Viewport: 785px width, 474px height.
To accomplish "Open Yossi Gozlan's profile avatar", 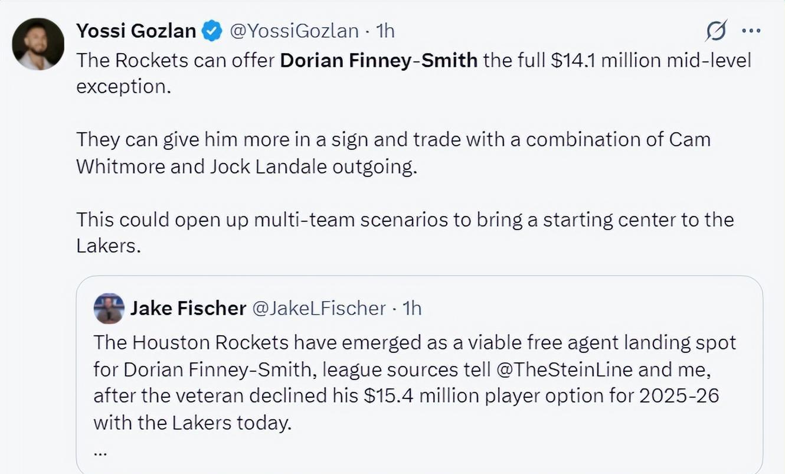I will (x=38, y=44).
